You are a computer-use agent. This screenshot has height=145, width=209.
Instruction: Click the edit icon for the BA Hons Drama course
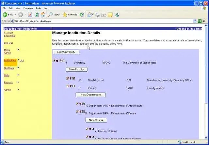87,129
